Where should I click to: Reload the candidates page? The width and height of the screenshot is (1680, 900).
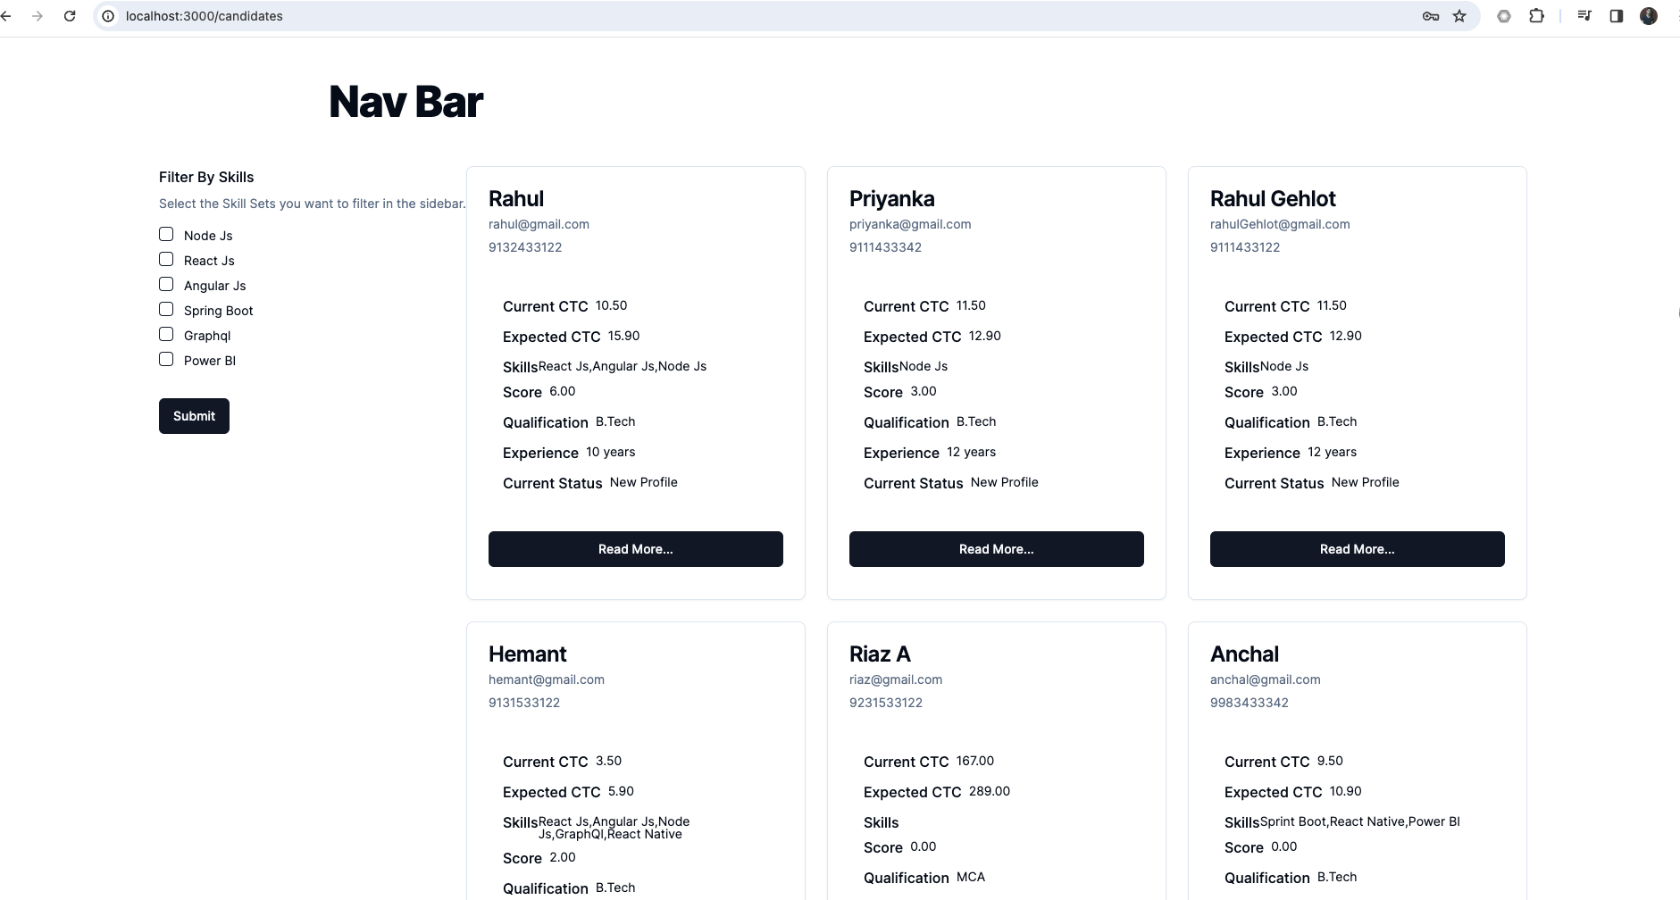(x=70, y=16)
